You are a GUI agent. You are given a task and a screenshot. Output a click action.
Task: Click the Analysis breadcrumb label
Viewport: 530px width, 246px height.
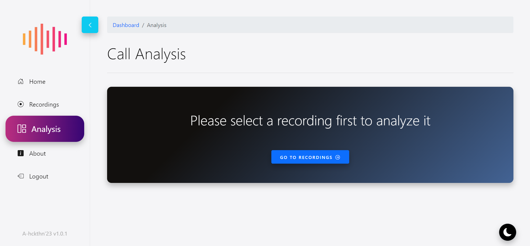[x=157, y=25]
